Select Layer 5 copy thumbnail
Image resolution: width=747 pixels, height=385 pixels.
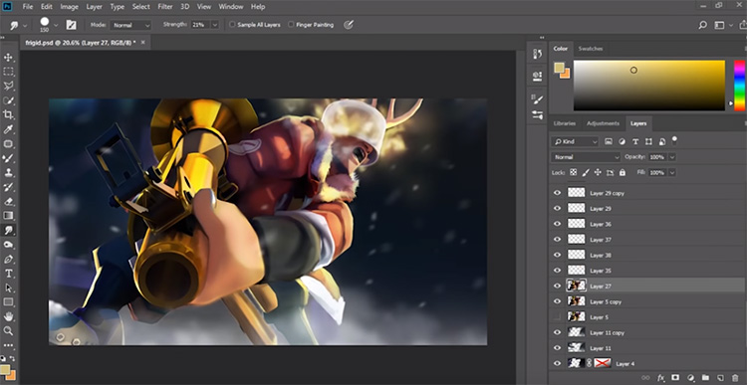(x=576, y=301)
